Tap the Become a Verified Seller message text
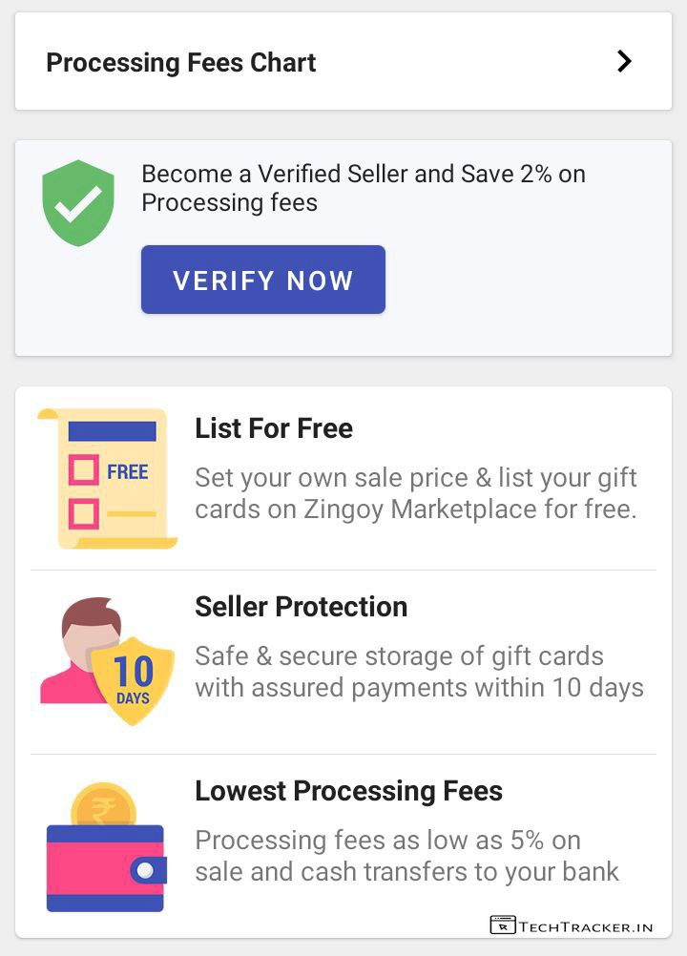Image resolution: width=687 pixels, height=956 pixels. pos(364,188)
